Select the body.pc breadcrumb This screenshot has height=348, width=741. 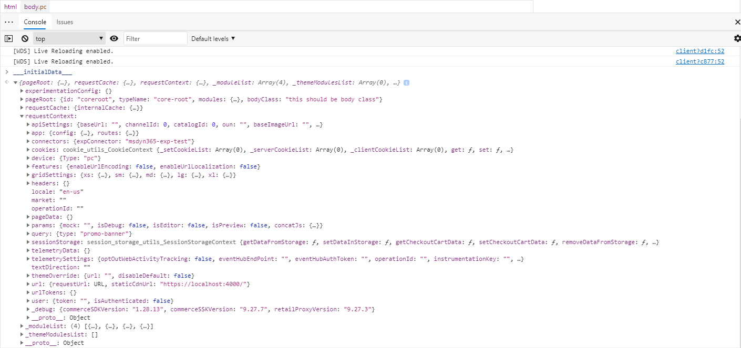(35, 7)
